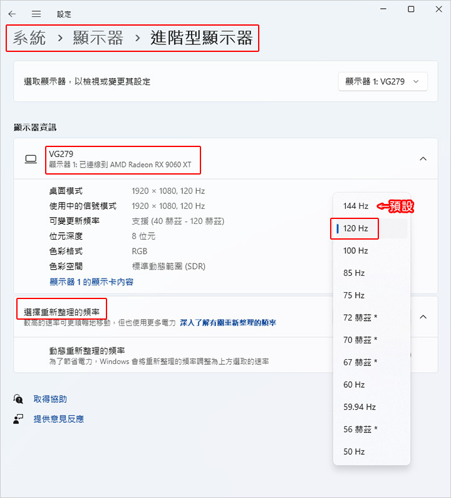
Task: Click the 桌面模式 label
Action: click(x=66, y=191)
